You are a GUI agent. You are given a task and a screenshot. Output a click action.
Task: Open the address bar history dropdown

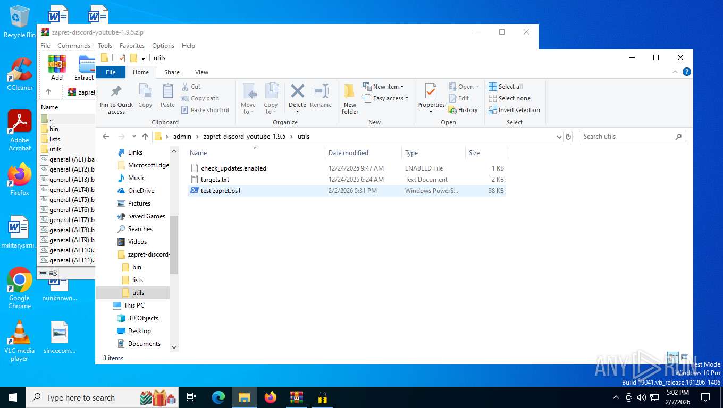[x=559, y=137]
